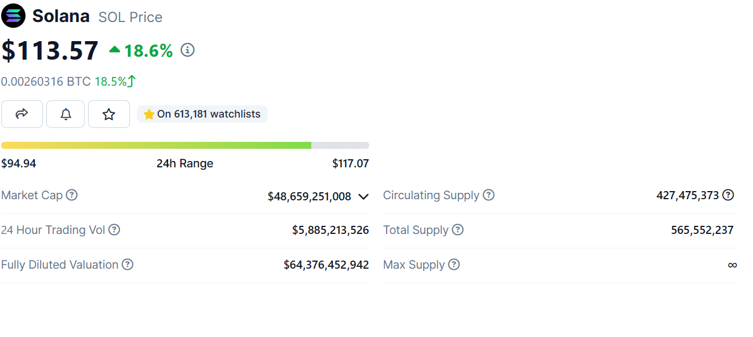Click the green up arrow beside 18.6%
This screenshot has width=753, height=337.
[114, 50]
